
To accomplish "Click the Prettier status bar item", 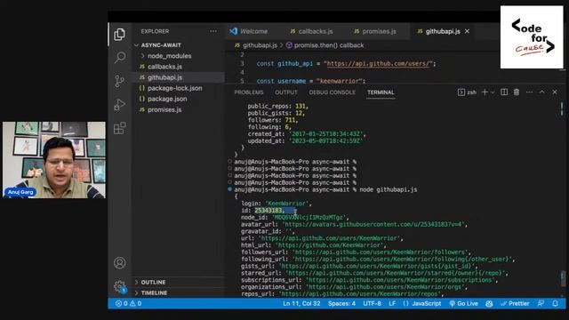I will point(515,303).
